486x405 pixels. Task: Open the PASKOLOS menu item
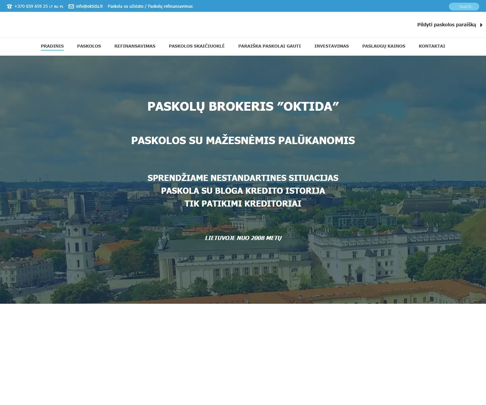89,46
